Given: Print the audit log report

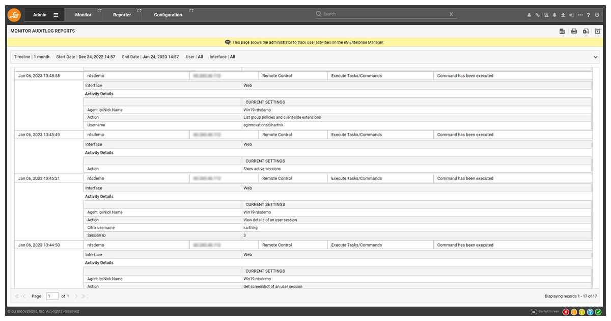Looking at the screenshot, I should [x=574, y=32].
